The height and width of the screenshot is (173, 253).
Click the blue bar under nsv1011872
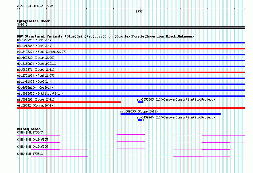tap(131, 84)
